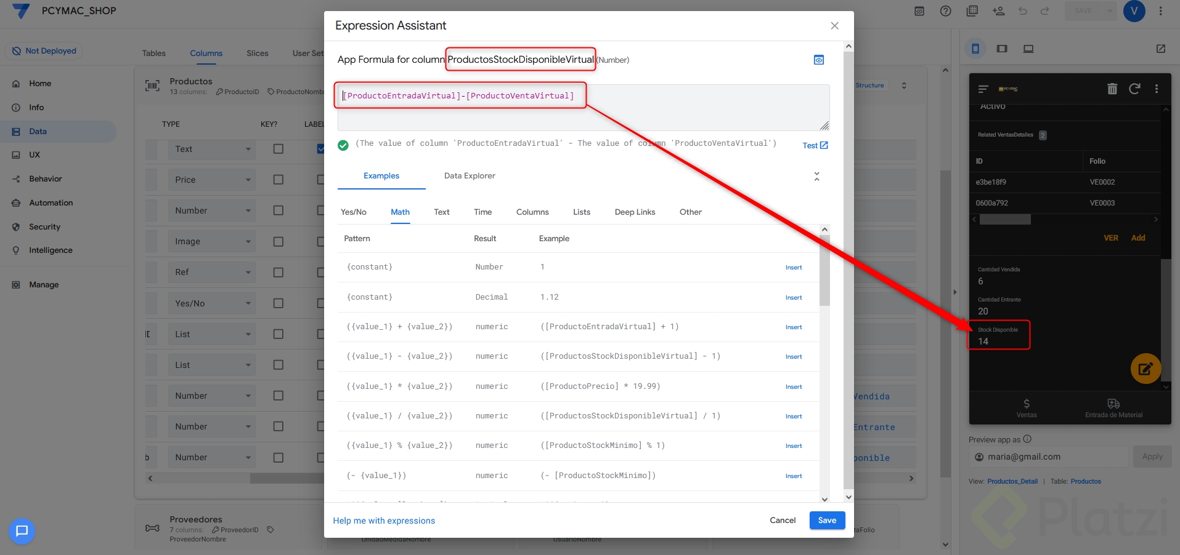
Task: Open Manage section in sidebar
Action: [44, 285]
